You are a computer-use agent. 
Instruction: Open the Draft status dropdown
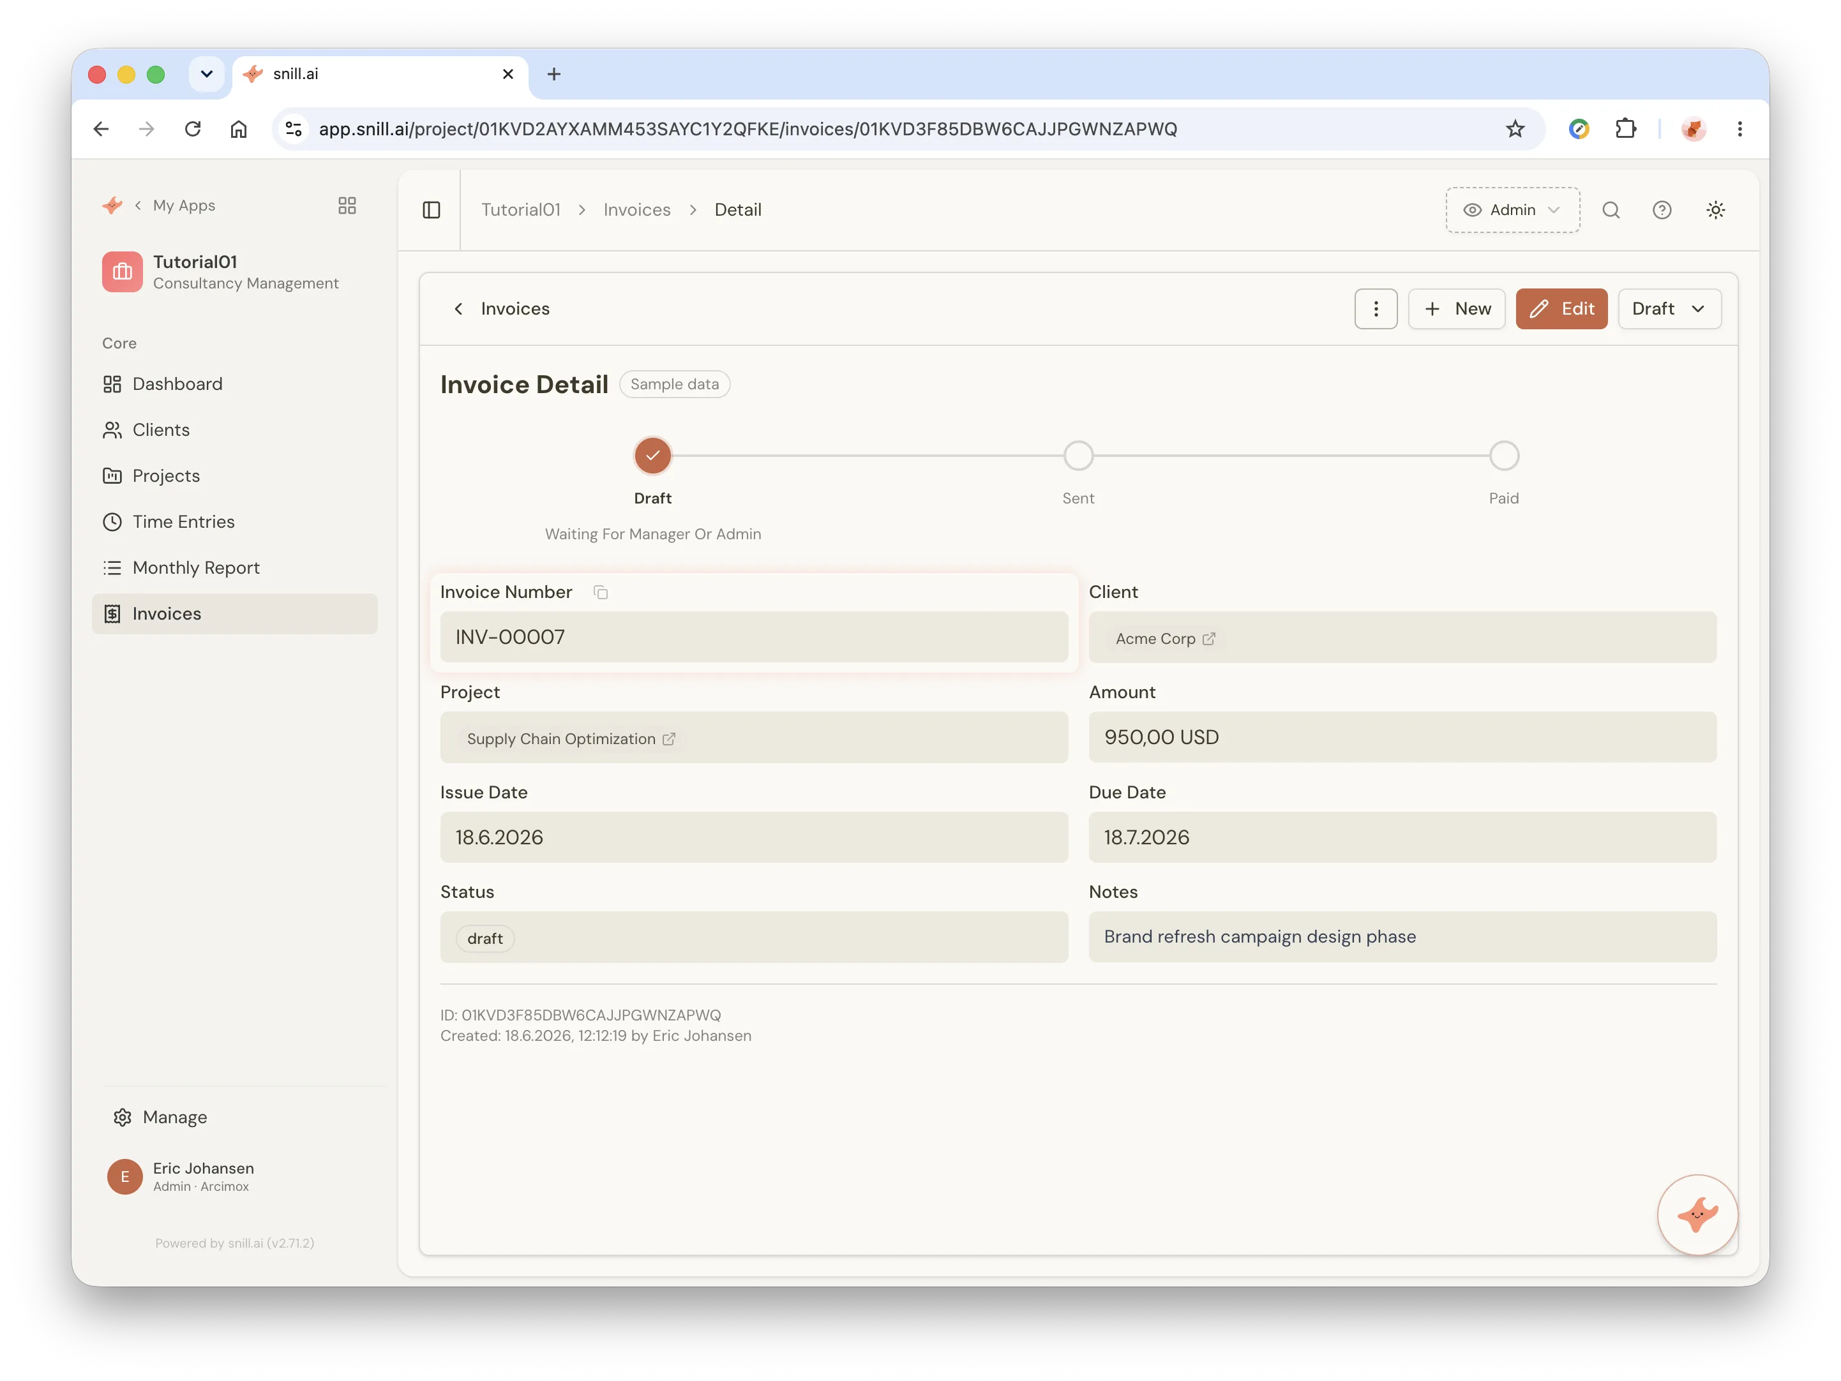(x=1669, y=309)
